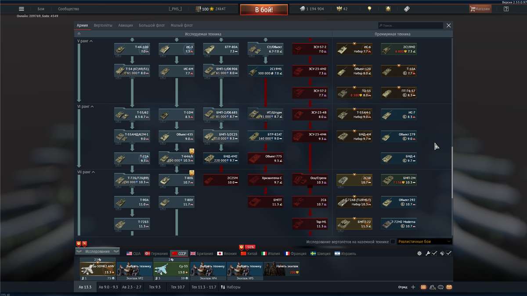
Task: Click the plus icon to add squad member
Action: 413,287
